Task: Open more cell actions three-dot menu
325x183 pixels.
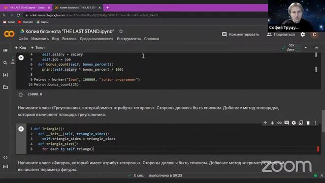Action: pyautogui.click(x=315, y=123)
